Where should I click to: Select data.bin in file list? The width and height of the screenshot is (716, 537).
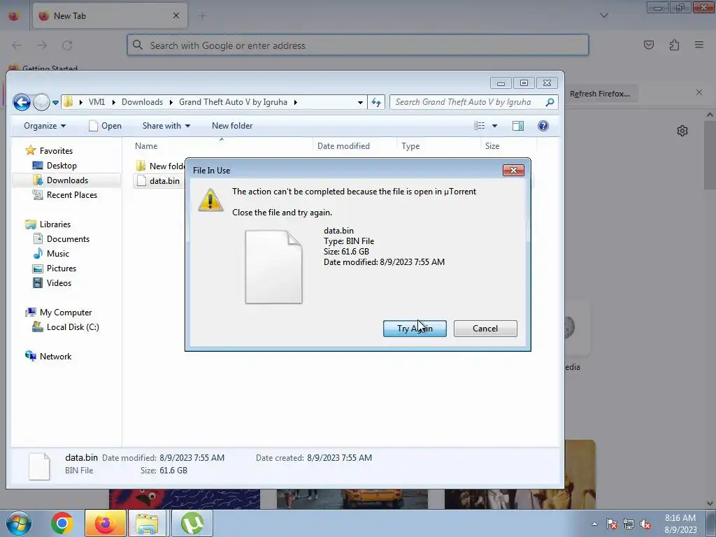159,181
